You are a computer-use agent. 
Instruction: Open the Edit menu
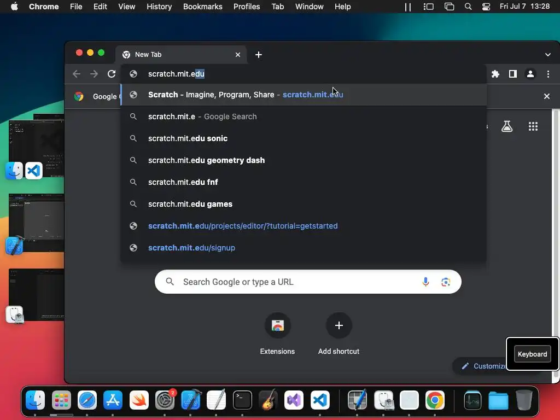click(x=100, y=7)
